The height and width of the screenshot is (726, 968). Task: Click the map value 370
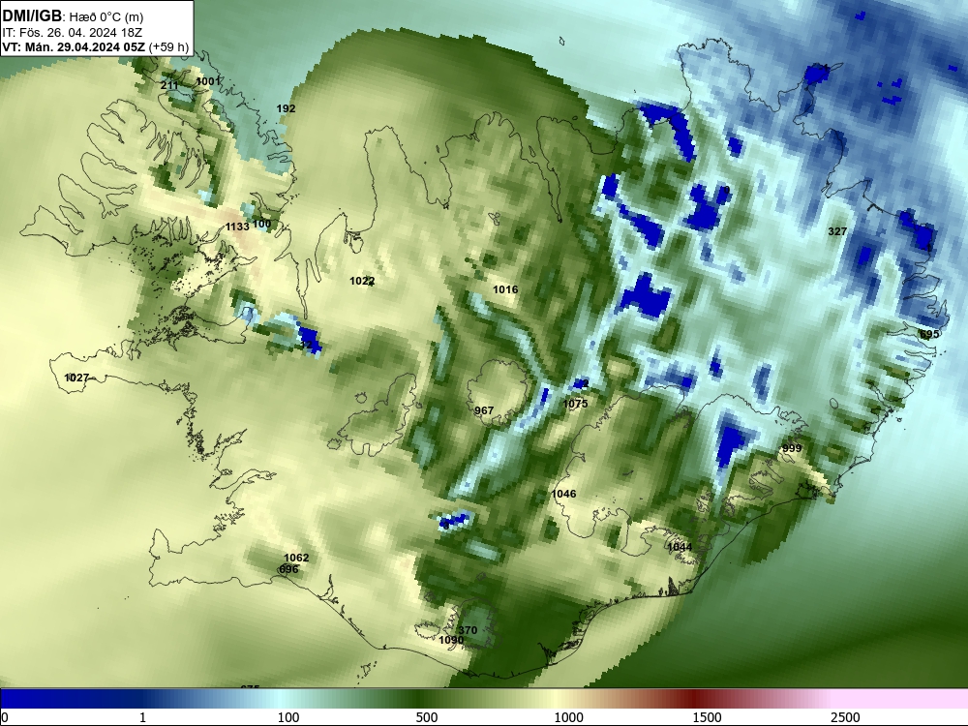pyautogui.click(x=468, y=630)
